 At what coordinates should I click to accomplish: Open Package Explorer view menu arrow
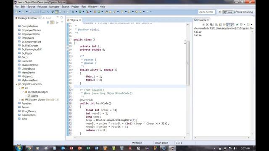point(62,22)
